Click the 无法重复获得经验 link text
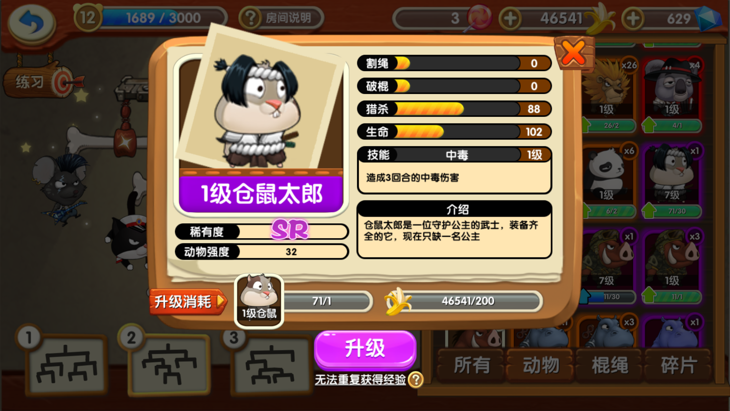The height and width of the screenshot is (411, 730). tap(360, 380)
